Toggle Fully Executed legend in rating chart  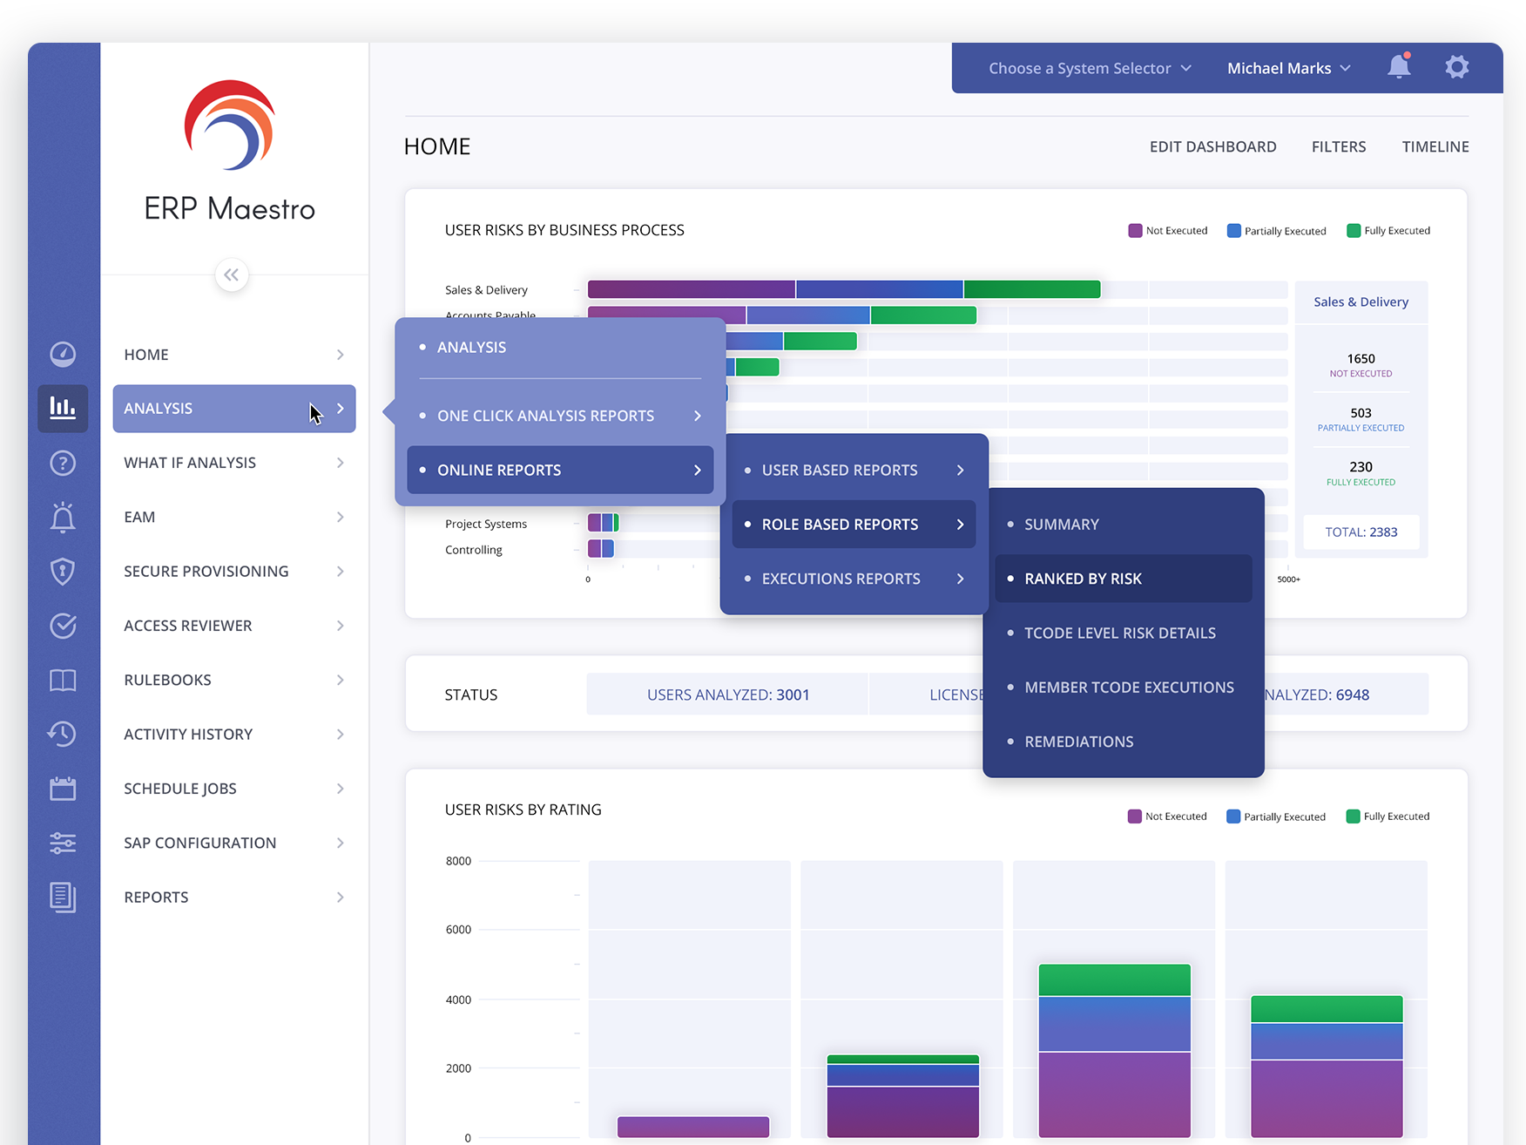1388,816
